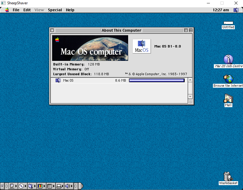
Task: Click the Mac OS memory usage bar
Action: [x=157, y=80]
